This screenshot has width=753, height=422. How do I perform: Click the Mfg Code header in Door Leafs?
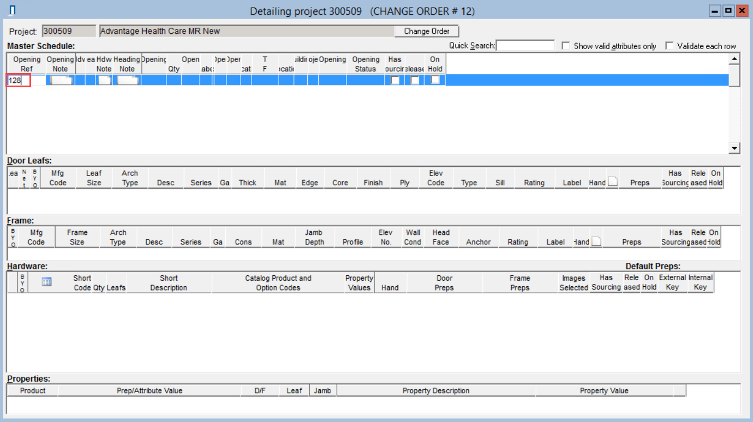click(x=58, y=178)
